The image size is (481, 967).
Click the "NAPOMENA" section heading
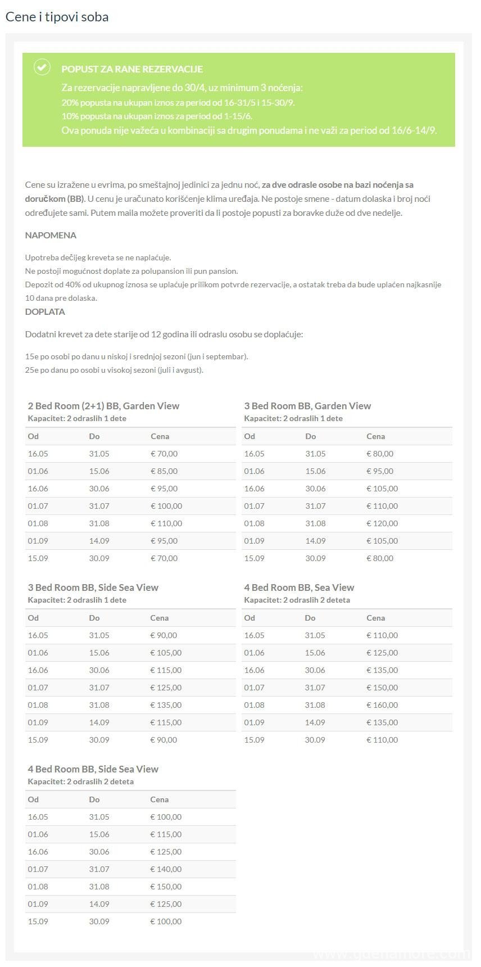[x=51, y=235]
